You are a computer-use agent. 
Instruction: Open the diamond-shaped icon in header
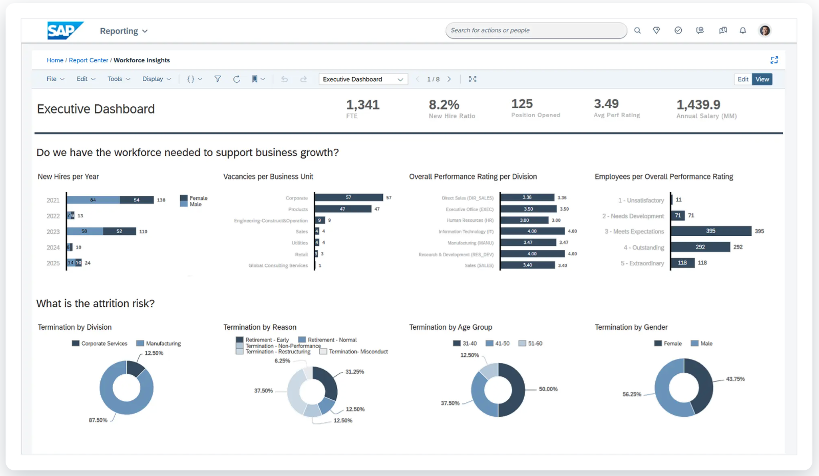pyautogui.click(x=656, y=31)
